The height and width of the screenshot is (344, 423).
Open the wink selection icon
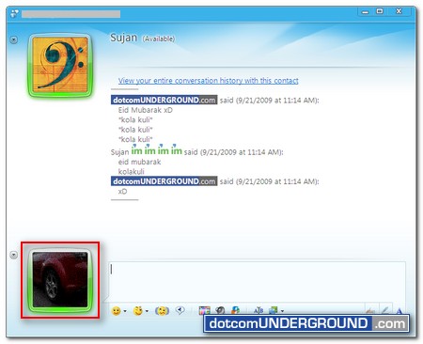[138, 310]
